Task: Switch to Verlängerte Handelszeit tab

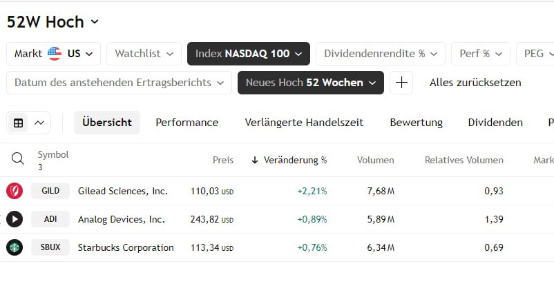Action: click(x=304, y=123)
